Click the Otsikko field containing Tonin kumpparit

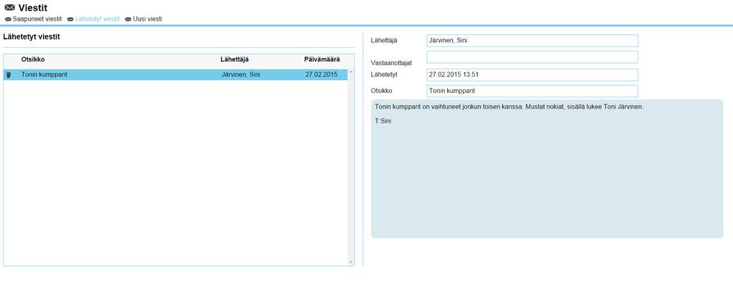(532, 91)
